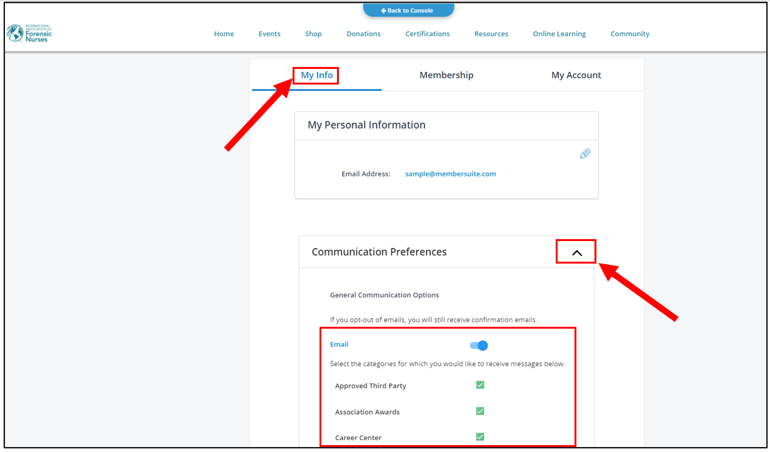Screen dimensions: 770x452
Task: Uncheck the Career Center checkbox
Action: (480, 437)
